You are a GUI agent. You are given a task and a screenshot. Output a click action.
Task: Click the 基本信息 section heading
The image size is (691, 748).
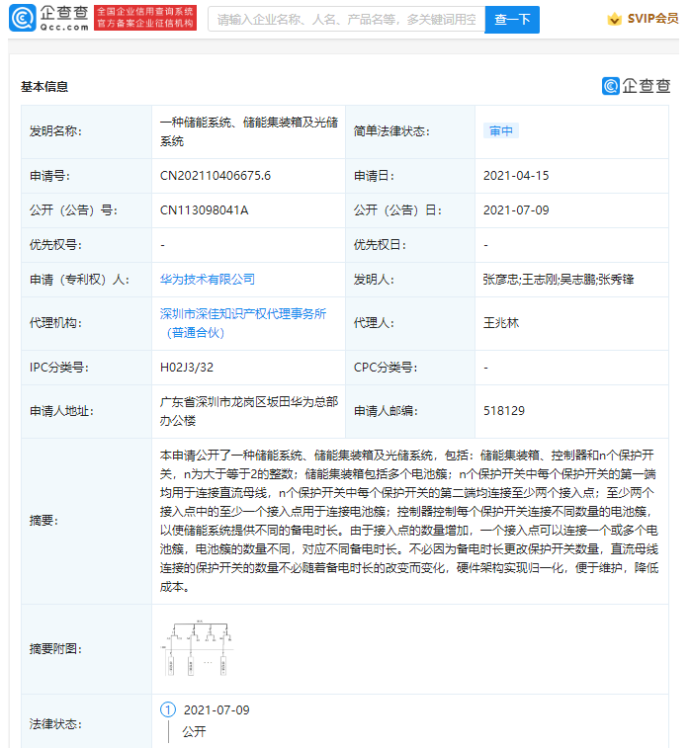tap(44, 87)
